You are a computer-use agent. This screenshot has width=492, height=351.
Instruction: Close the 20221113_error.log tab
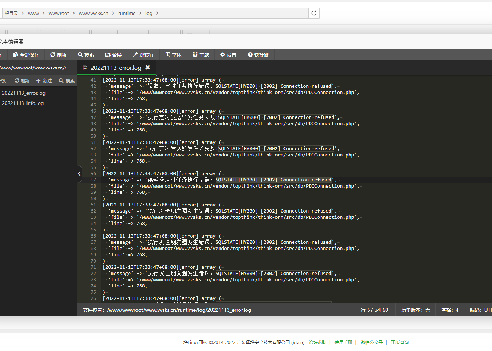tap(148, 68)
